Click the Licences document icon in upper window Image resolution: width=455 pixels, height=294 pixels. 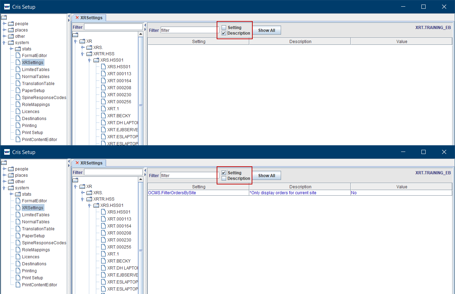(18, 111)
